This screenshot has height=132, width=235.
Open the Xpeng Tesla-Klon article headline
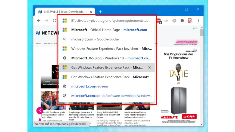click(x=108, y=115)
